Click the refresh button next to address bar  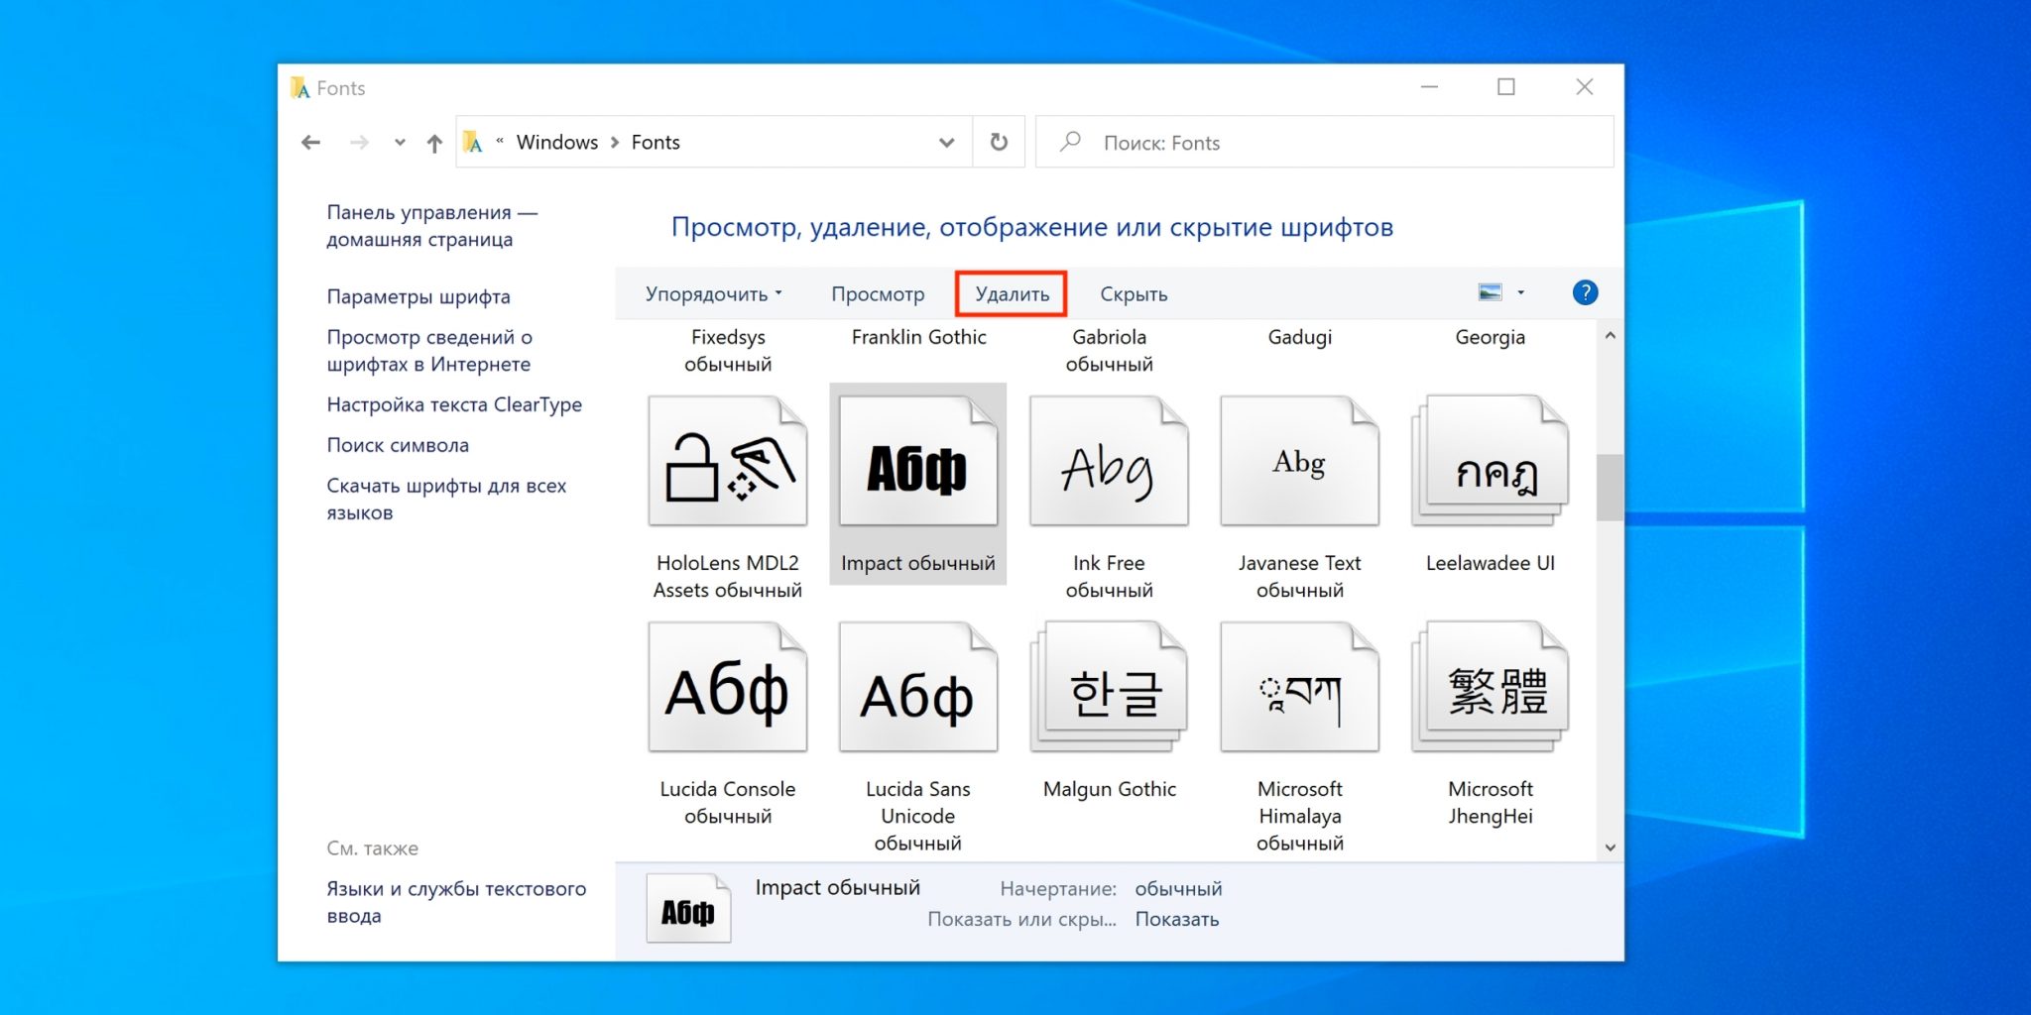(999, 142)
